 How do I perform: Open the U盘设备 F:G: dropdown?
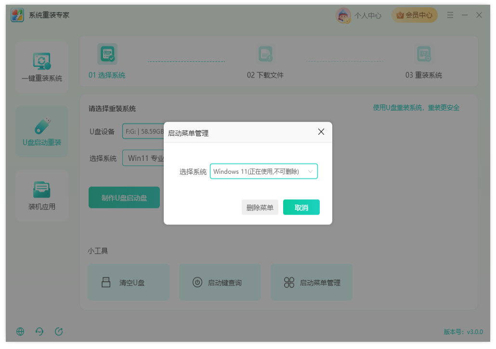tap(144, 131)
